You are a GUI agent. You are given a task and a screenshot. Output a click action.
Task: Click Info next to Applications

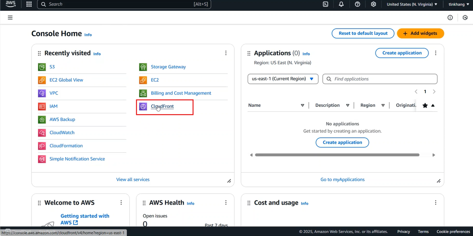pos(306,54)
